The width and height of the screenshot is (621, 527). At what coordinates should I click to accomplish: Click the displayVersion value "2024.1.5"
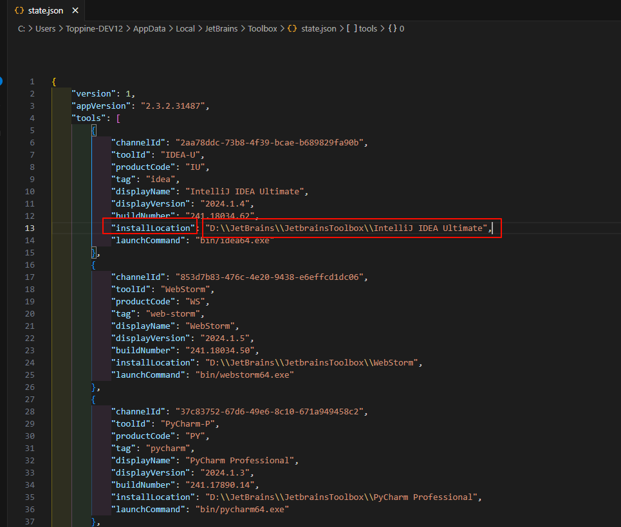tap(225, 338)
